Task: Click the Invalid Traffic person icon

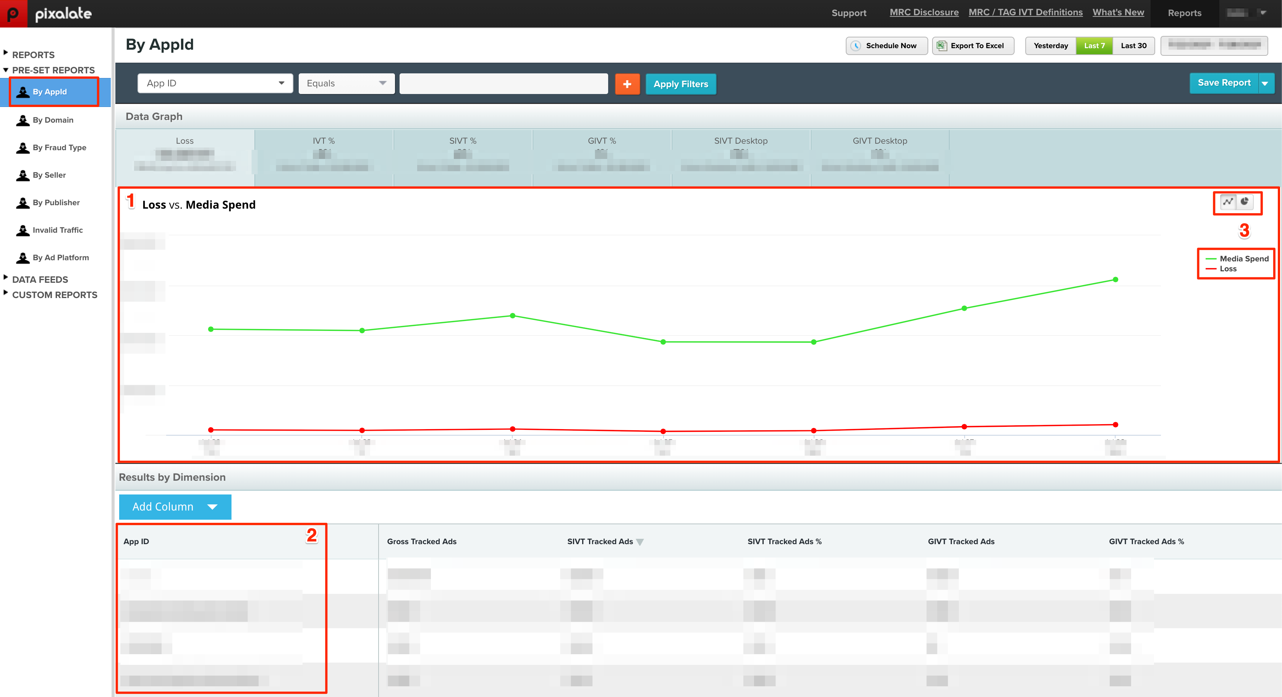Action: coord(23,230)
